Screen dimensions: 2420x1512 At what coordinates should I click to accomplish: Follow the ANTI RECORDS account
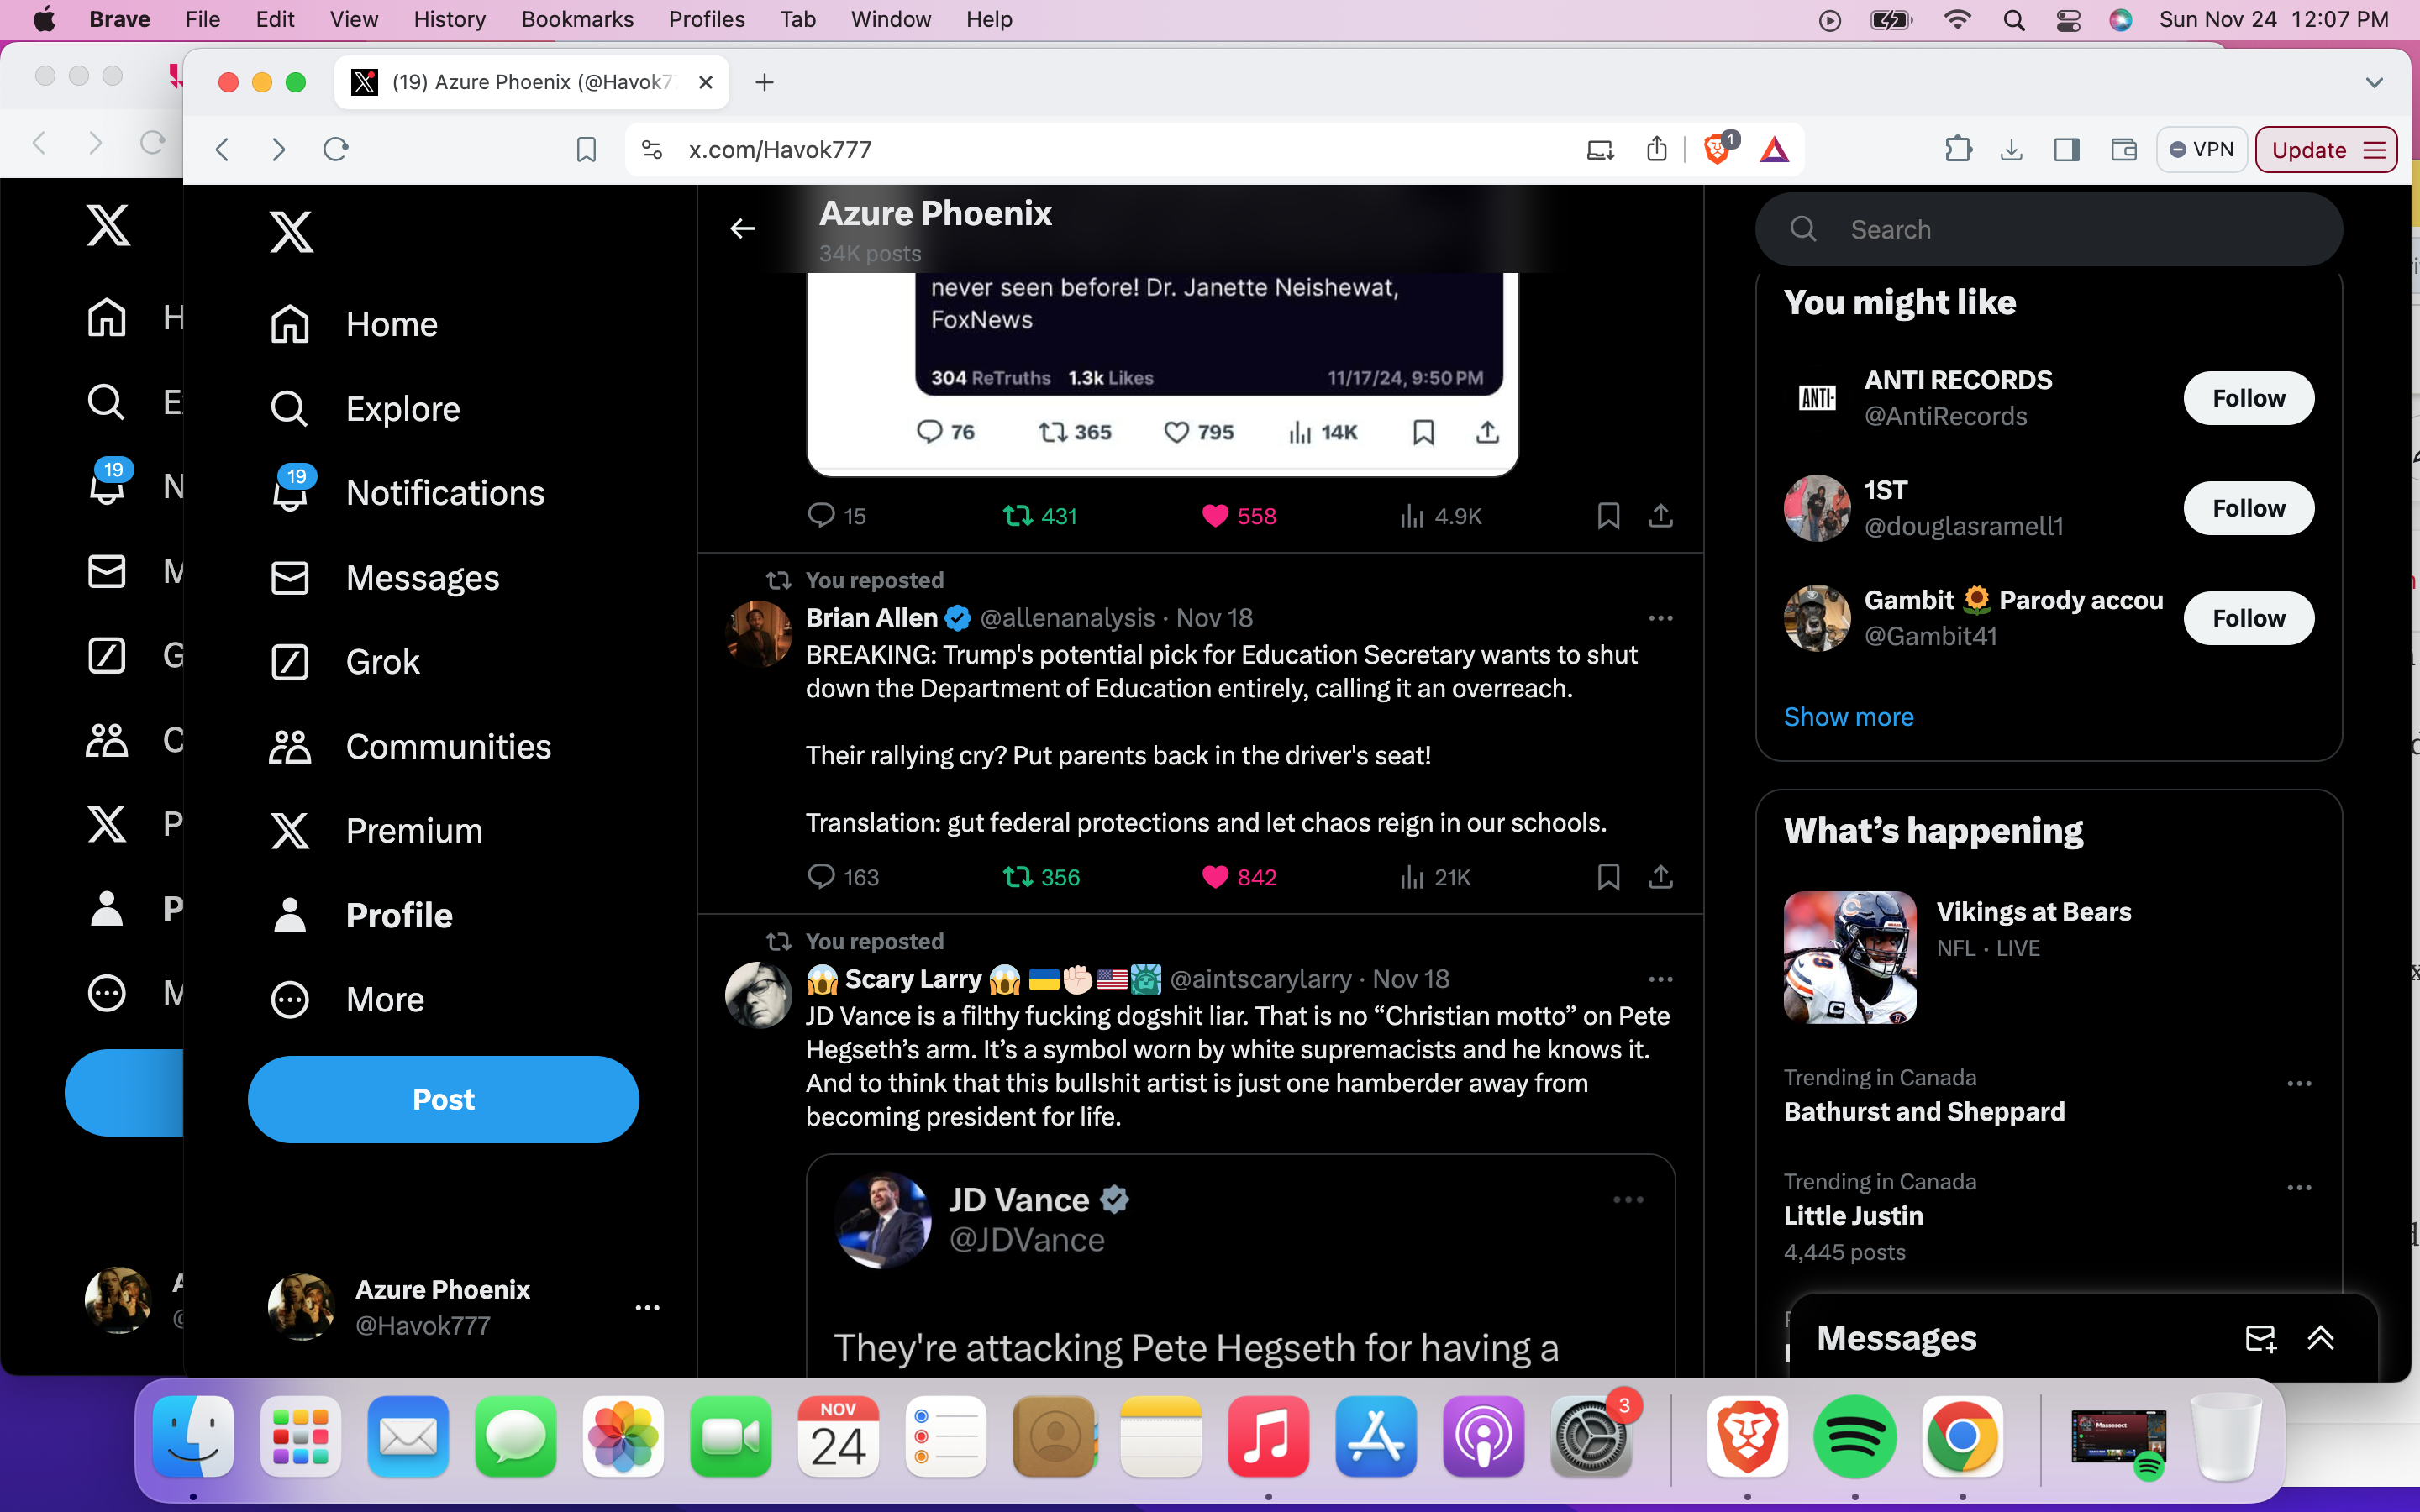[2249, 397]
